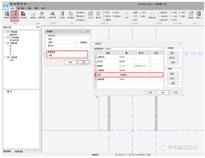Viewport: 205px width, 158px height.
Task: Tick instance checkbox for 立腿半径 row
Action: pos(150,57)
